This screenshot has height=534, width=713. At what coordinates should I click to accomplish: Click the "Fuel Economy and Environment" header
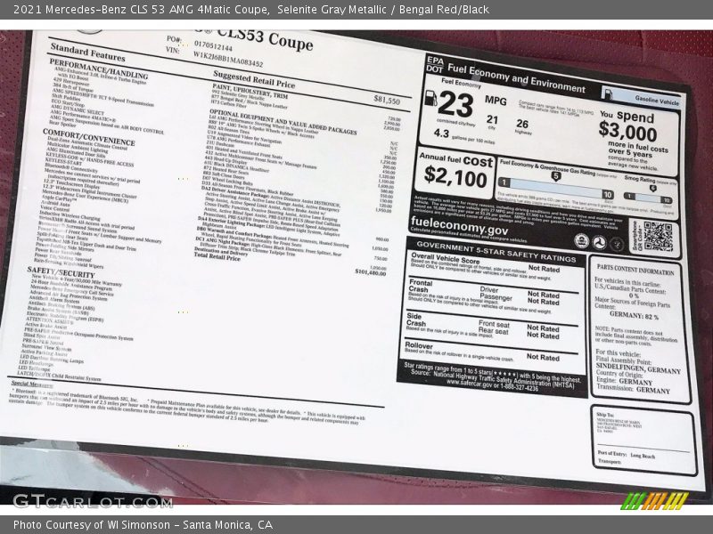517,78
